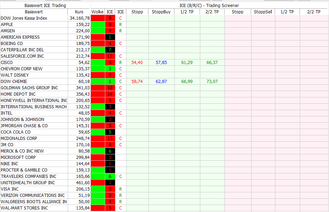The image size is (329, 212).
Task: Select JOHNSON & JOHNSON row
Action: (22, 119)
